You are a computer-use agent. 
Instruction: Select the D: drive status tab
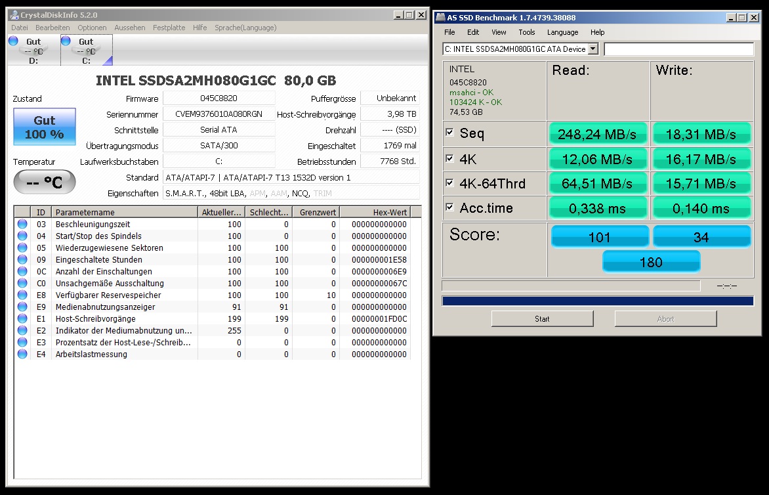(x=33, y=51)
